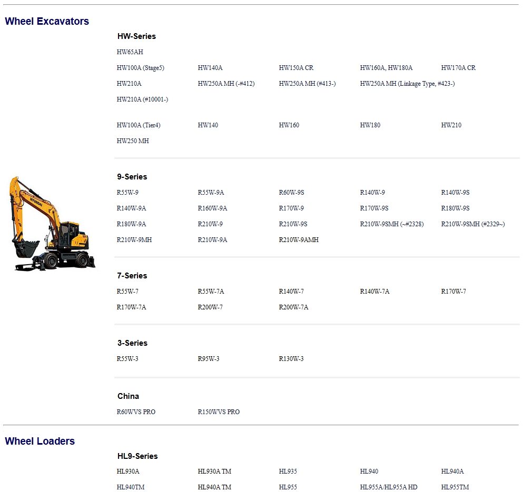Viewport: 532px width, 492px height.
Task: Select the HW140 model link
Action: pos(208,125)
